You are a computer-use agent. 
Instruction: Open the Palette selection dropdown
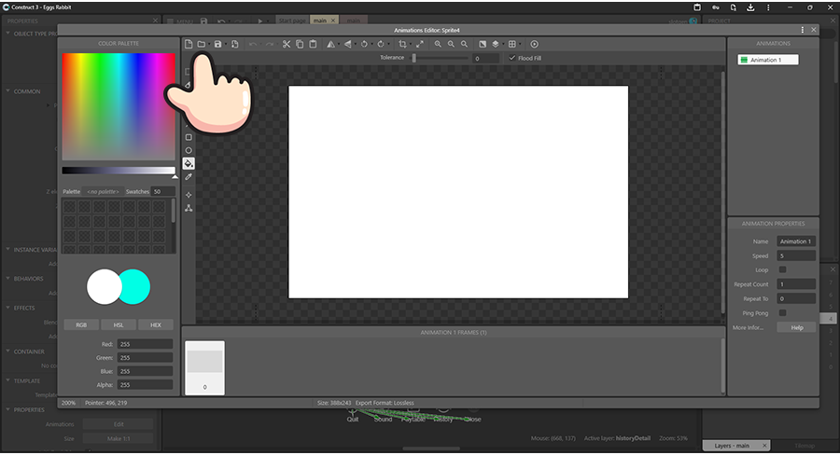pyautogui.click(x=103, y=191)
